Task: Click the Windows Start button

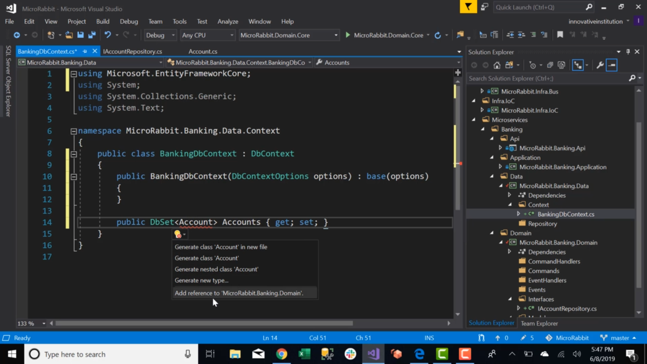Action: pos(12,354)
